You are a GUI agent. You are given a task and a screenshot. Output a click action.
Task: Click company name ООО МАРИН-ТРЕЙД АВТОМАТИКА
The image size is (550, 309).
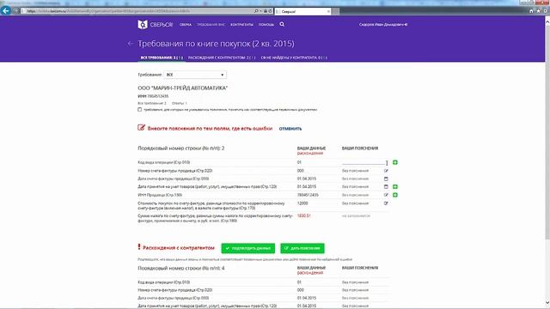182,88
